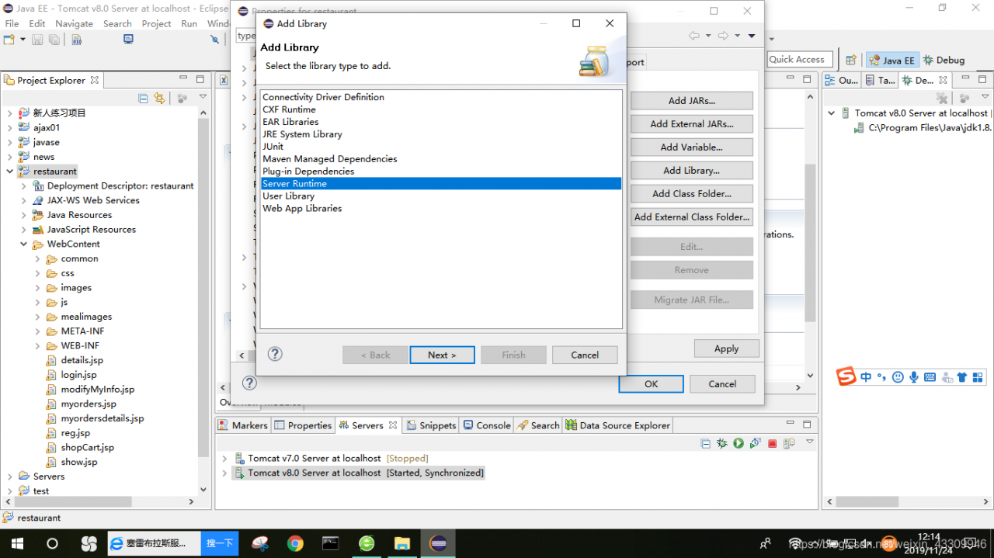Open the Project menu

click(156, 23)
